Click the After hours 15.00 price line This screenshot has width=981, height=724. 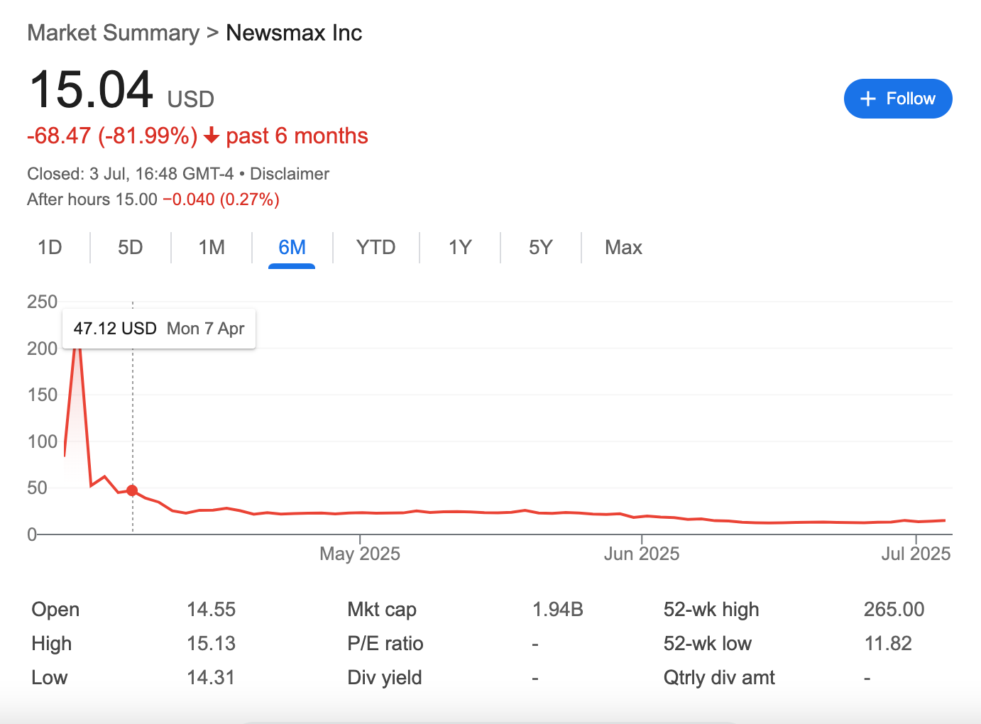click(153, 199)
